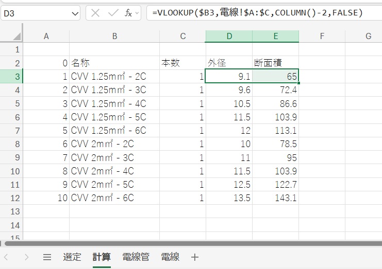Select cell CVV 2m㎡ - 2C

pyautogui.click(x=114, y=144)
